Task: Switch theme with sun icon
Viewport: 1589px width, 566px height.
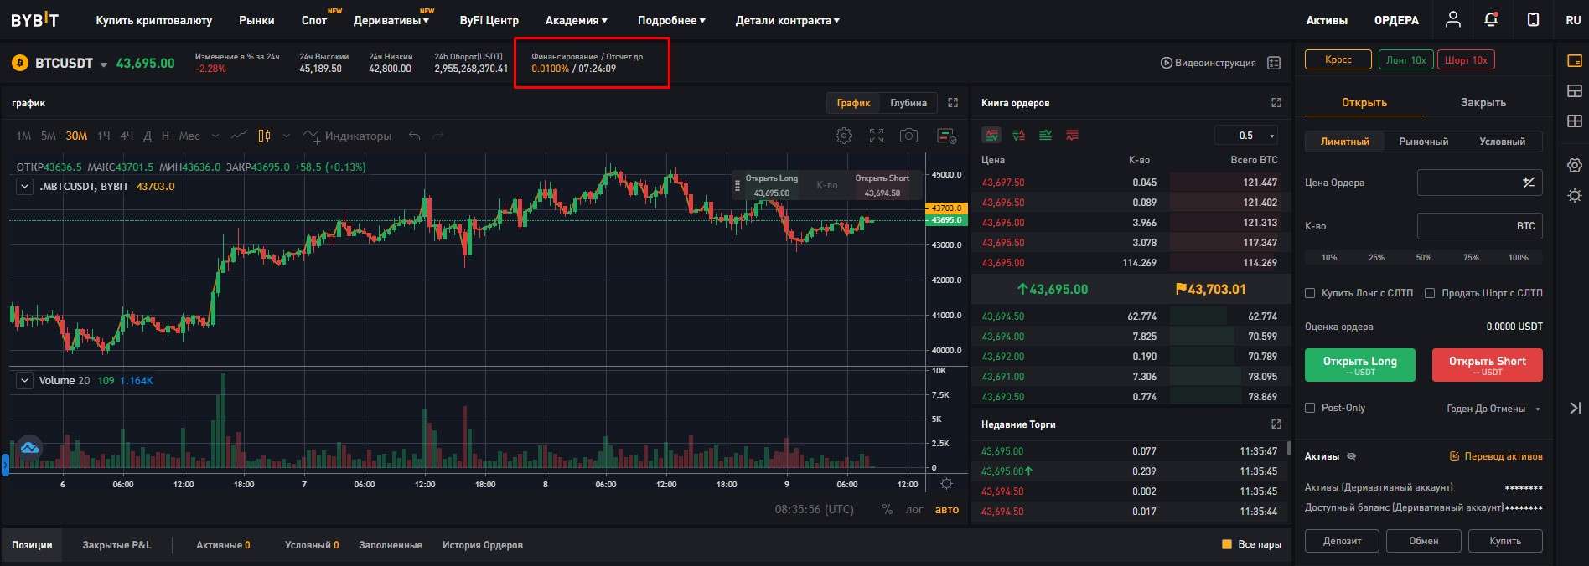Action: tap(1574, 195)
